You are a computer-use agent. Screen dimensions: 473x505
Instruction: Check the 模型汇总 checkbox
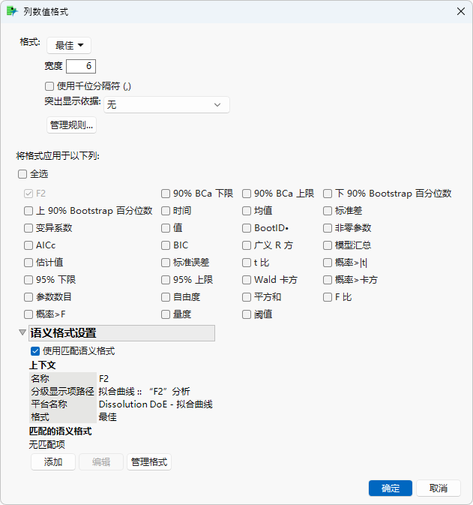[328, 245]
